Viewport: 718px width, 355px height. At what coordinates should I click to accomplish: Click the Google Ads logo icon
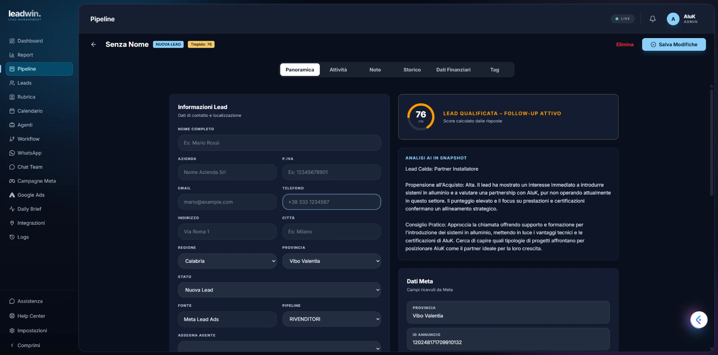pyautogui.click(x=12, y=195)
